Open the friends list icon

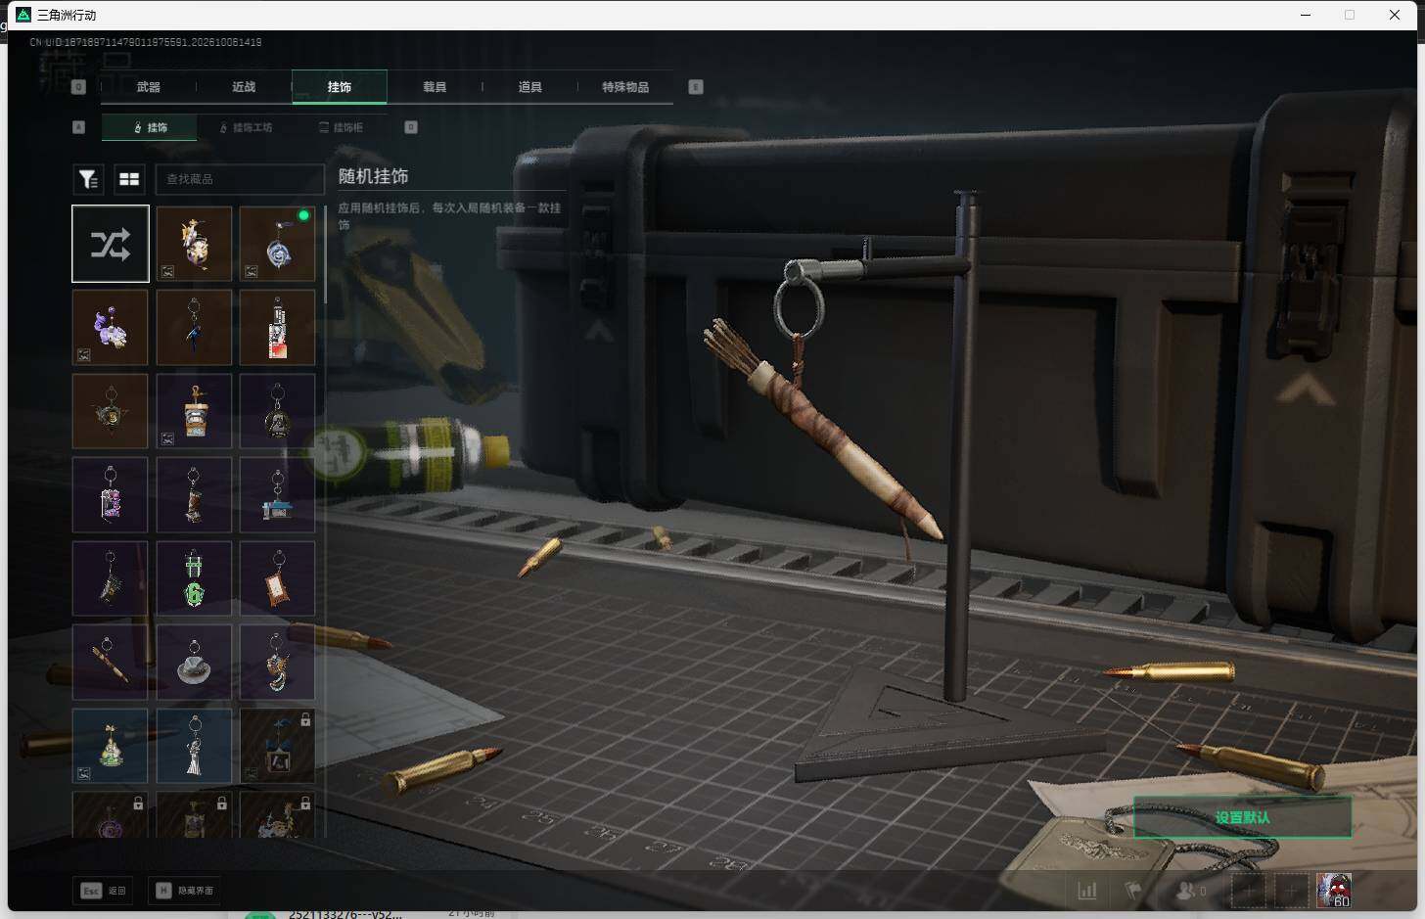tap(1190, 891)
